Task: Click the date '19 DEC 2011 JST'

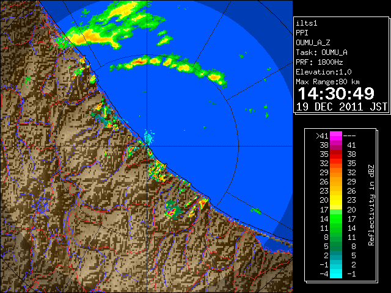Action: click(x=342, y=107)
